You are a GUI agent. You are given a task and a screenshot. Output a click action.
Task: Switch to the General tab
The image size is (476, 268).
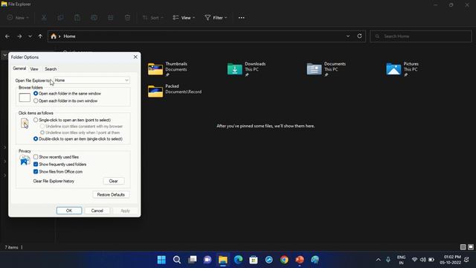point(19,68)
